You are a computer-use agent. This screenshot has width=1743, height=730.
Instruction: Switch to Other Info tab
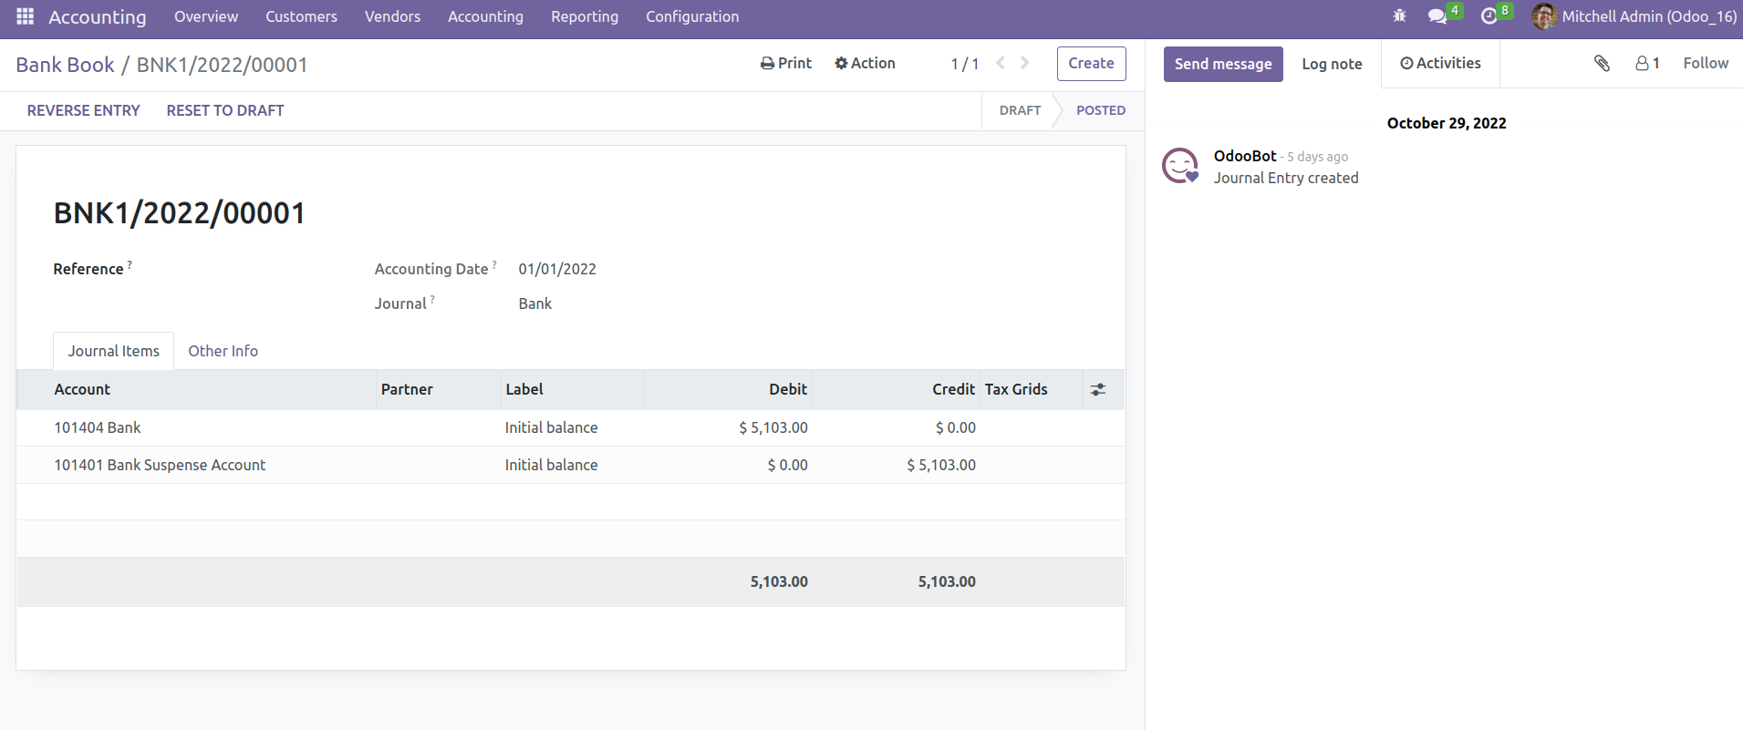[223, 351]
